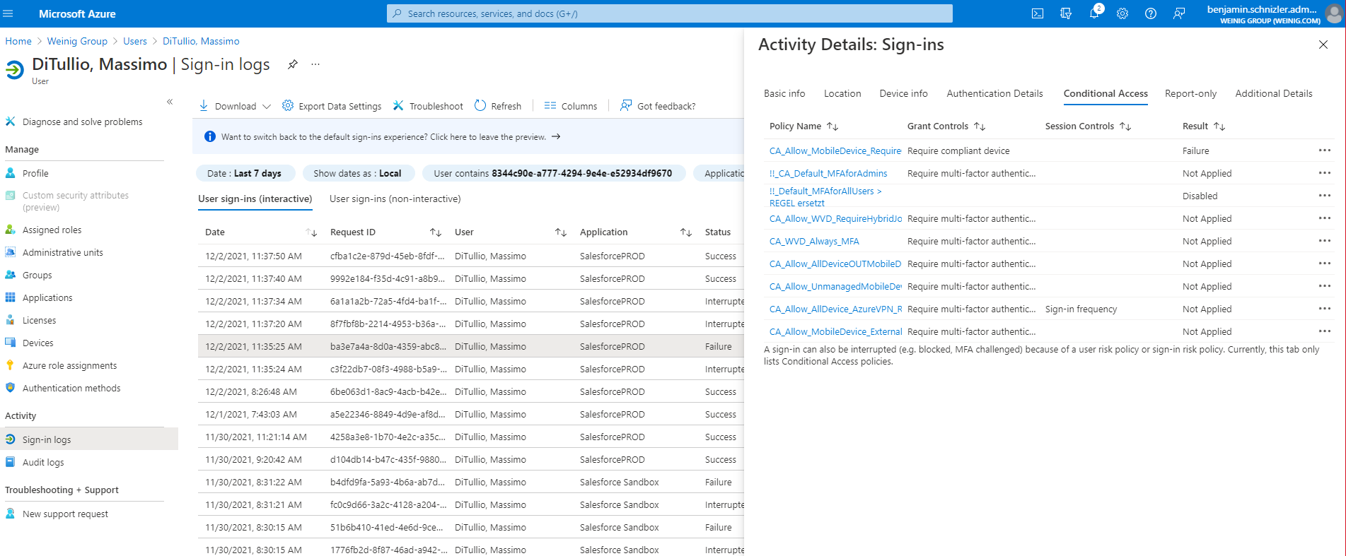Open New support request
Screen dimensions: 1346x556
click(65, 514)
